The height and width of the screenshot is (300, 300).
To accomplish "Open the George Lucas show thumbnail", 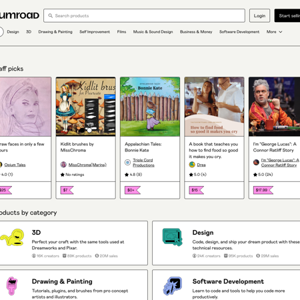I will tap(275, 107).
